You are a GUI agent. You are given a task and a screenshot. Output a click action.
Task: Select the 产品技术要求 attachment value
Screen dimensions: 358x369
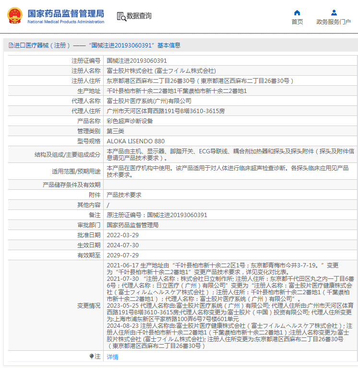[124, 195]
